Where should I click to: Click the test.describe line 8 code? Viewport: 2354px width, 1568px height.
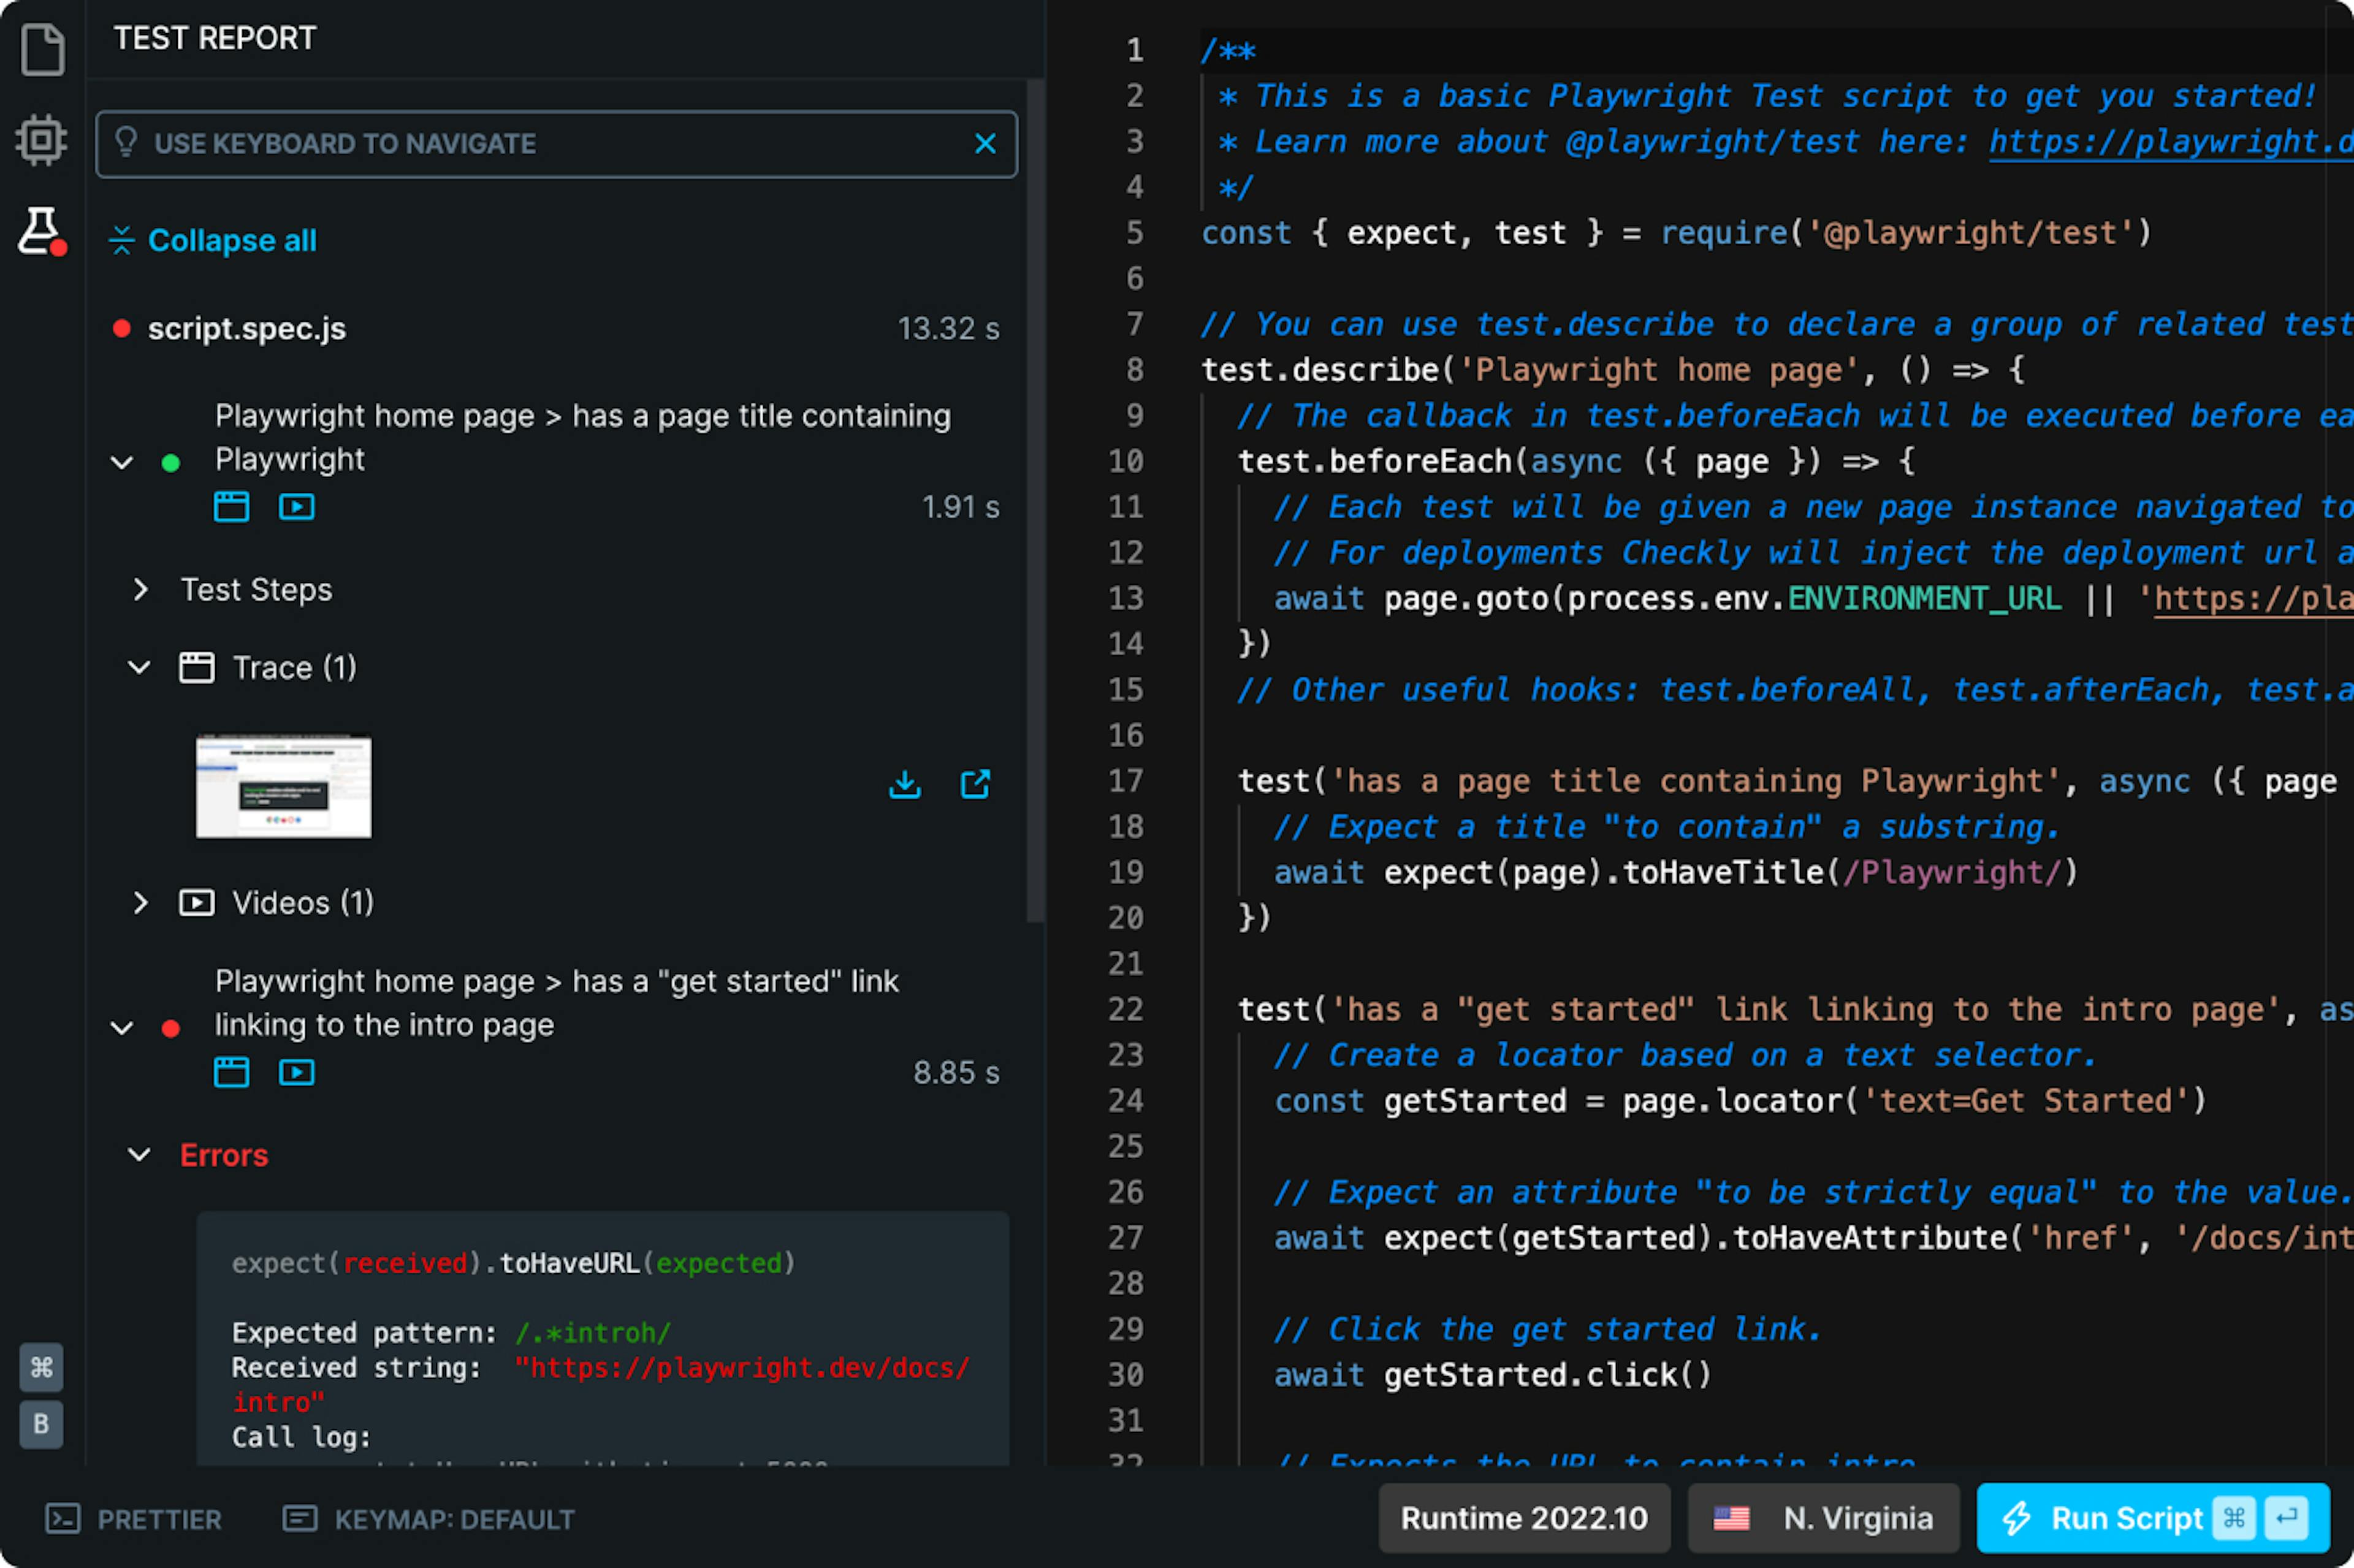click(x=1612, y=370)
